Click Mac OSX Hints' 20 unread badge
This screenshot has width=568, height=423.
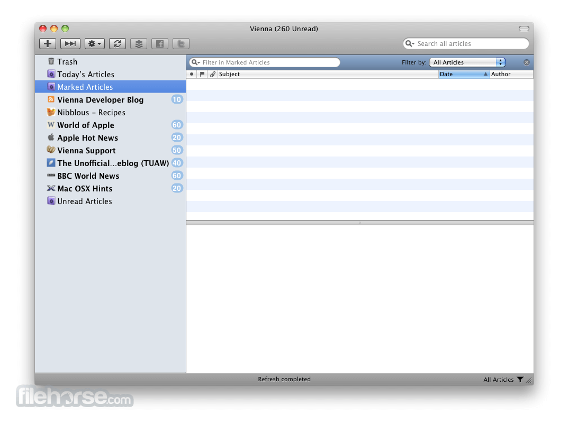click(x=177, y=188)
